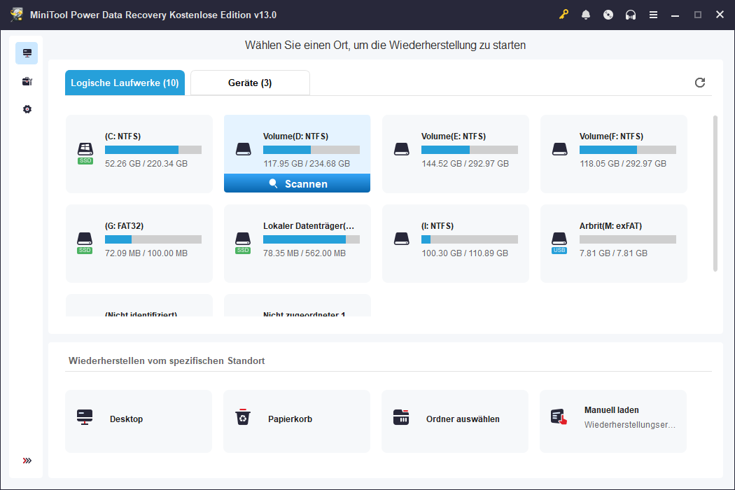Click the Papierkorb recycle bin icon
Viewport: 735px width, 490px height.
[243, 417]
